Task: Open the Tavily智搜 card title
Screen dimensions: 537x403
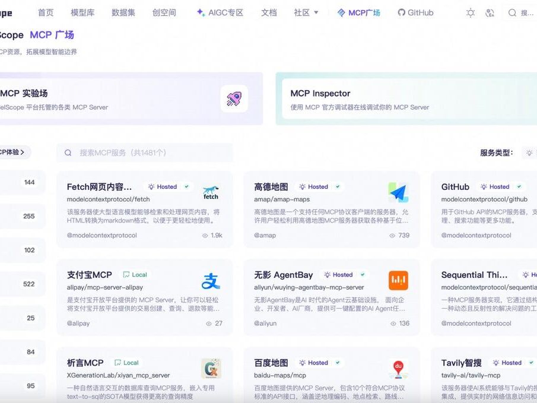Action: [461, 363]
